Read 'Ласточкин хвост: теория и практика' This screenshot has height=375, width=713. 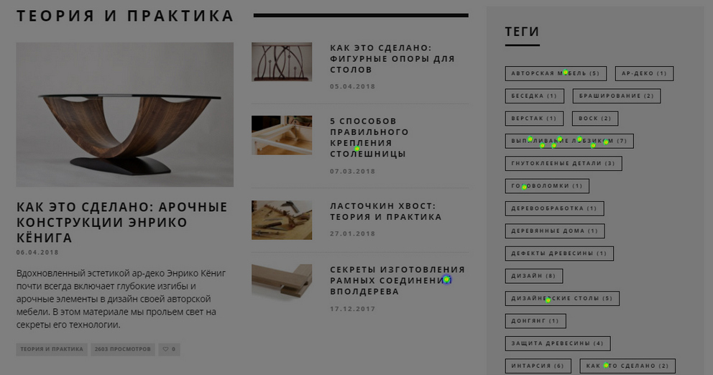point(385,211)
